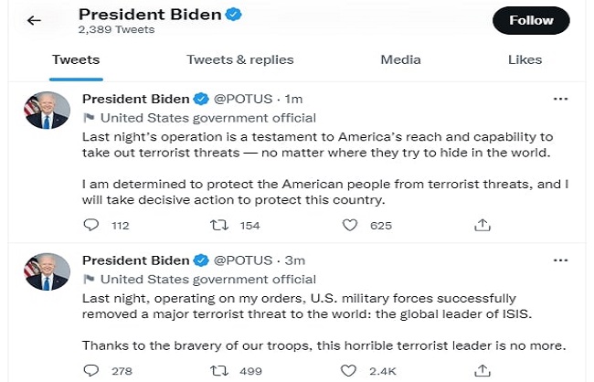
Task: Reply to the ISIS leader tweet
Action: click(x=90, y=370)
